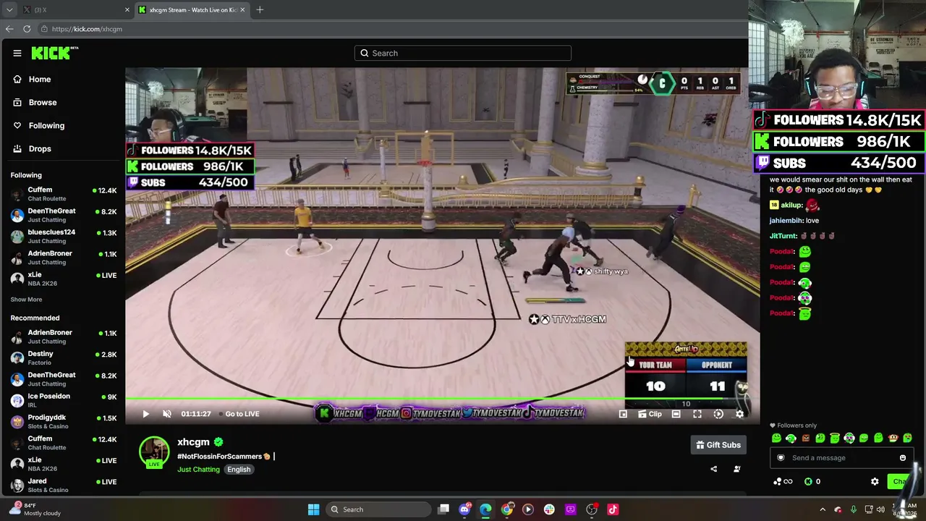Open the weather widget showing 84°F
Viewport: 926px width, 521px height.
point(35,509)
